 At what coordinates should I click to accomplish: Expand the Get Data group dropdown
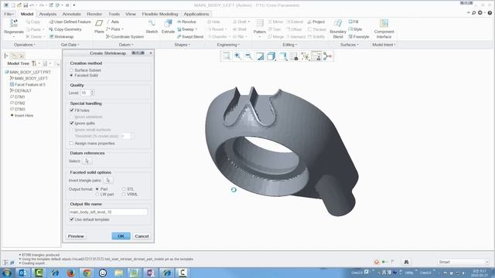pos(70,45)
